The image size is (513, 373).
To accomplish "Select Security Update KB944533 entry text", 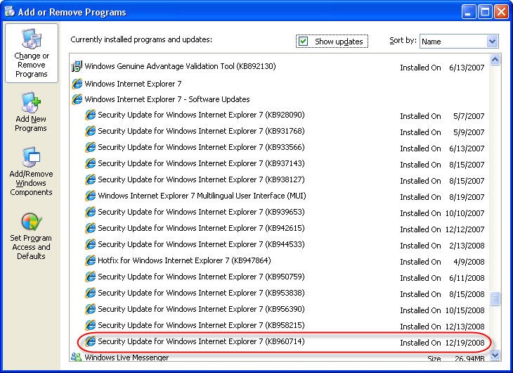I will pyautogui.click(x=201, y=244).
